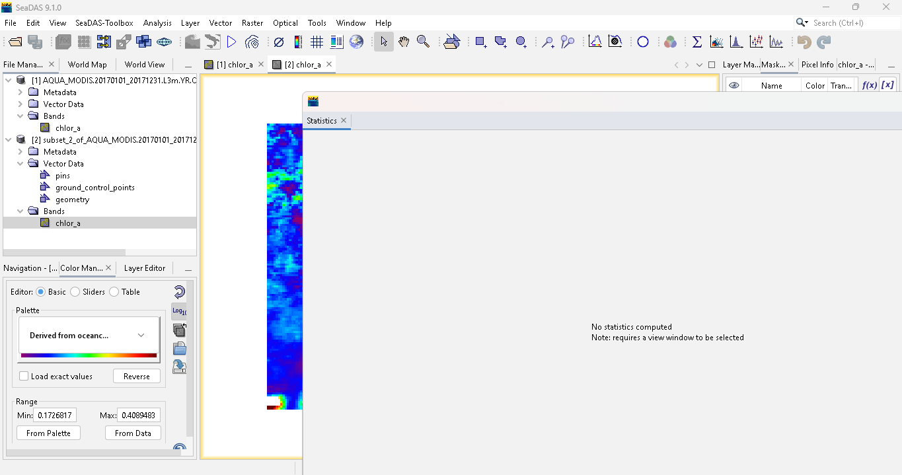Click the f(x) expression button in Mask Manager
The height and width of the screenshot is (475, 902).
click(869, 85)
